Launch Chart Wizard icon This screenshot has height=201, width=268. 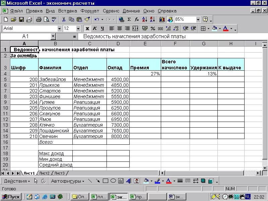pos(162,19)
